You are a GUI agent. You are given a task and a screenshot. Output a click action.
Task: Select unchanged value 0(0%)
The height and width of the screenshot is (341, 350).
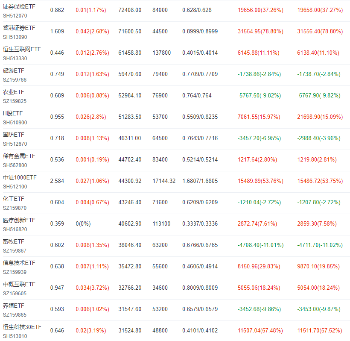point(83,223)
